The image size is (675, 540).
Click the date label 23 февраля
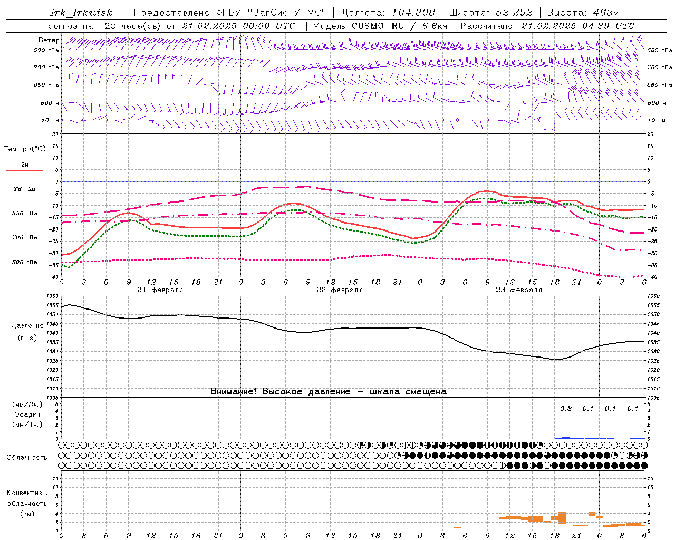pos(519,290)
